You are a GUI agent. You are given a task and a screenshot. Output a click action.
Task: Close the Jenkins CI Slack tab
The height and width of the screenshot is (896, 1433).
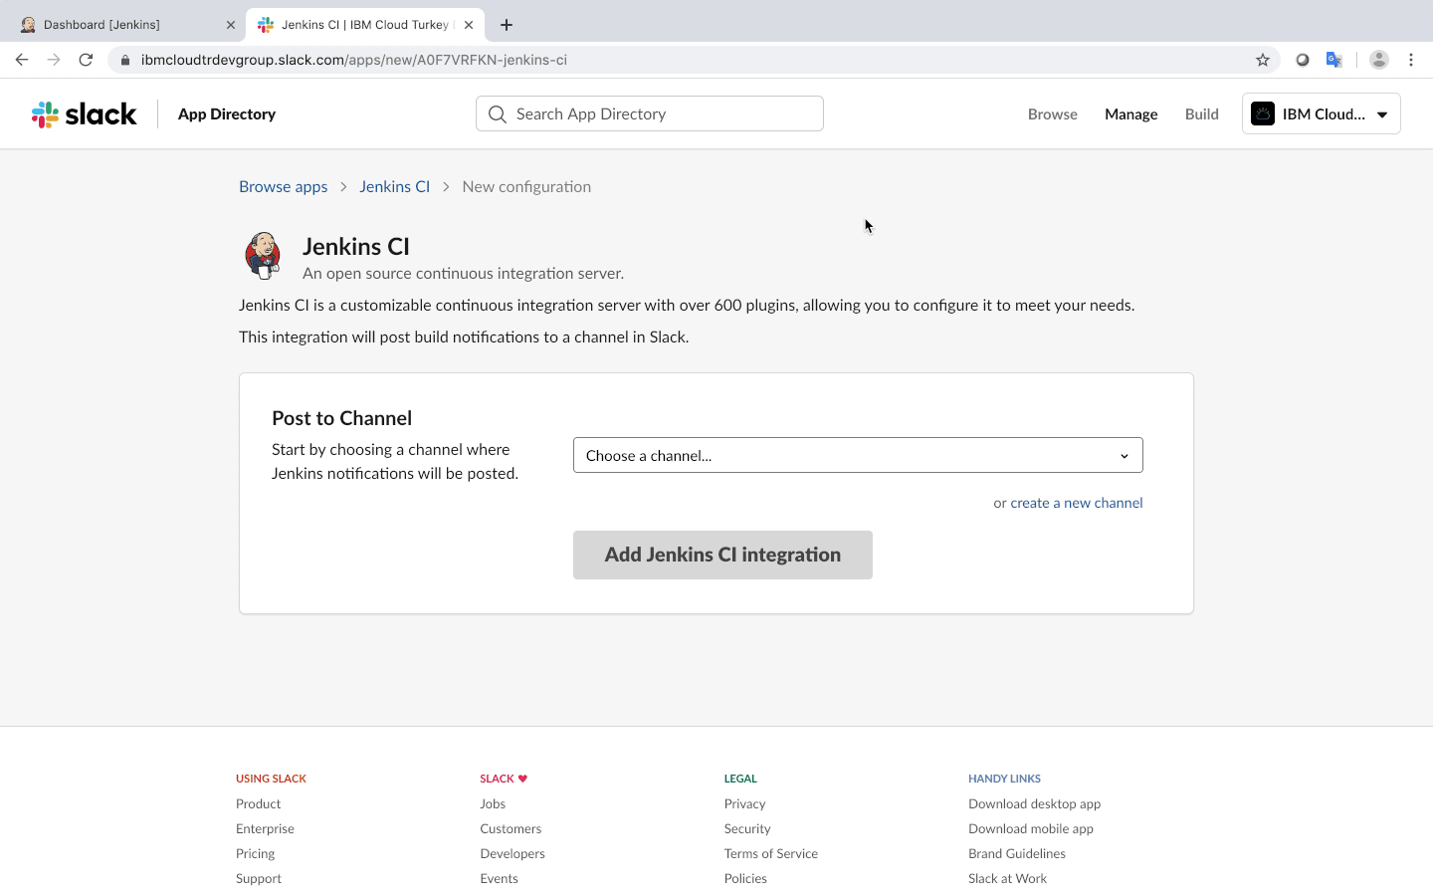(x=469, y=25)
